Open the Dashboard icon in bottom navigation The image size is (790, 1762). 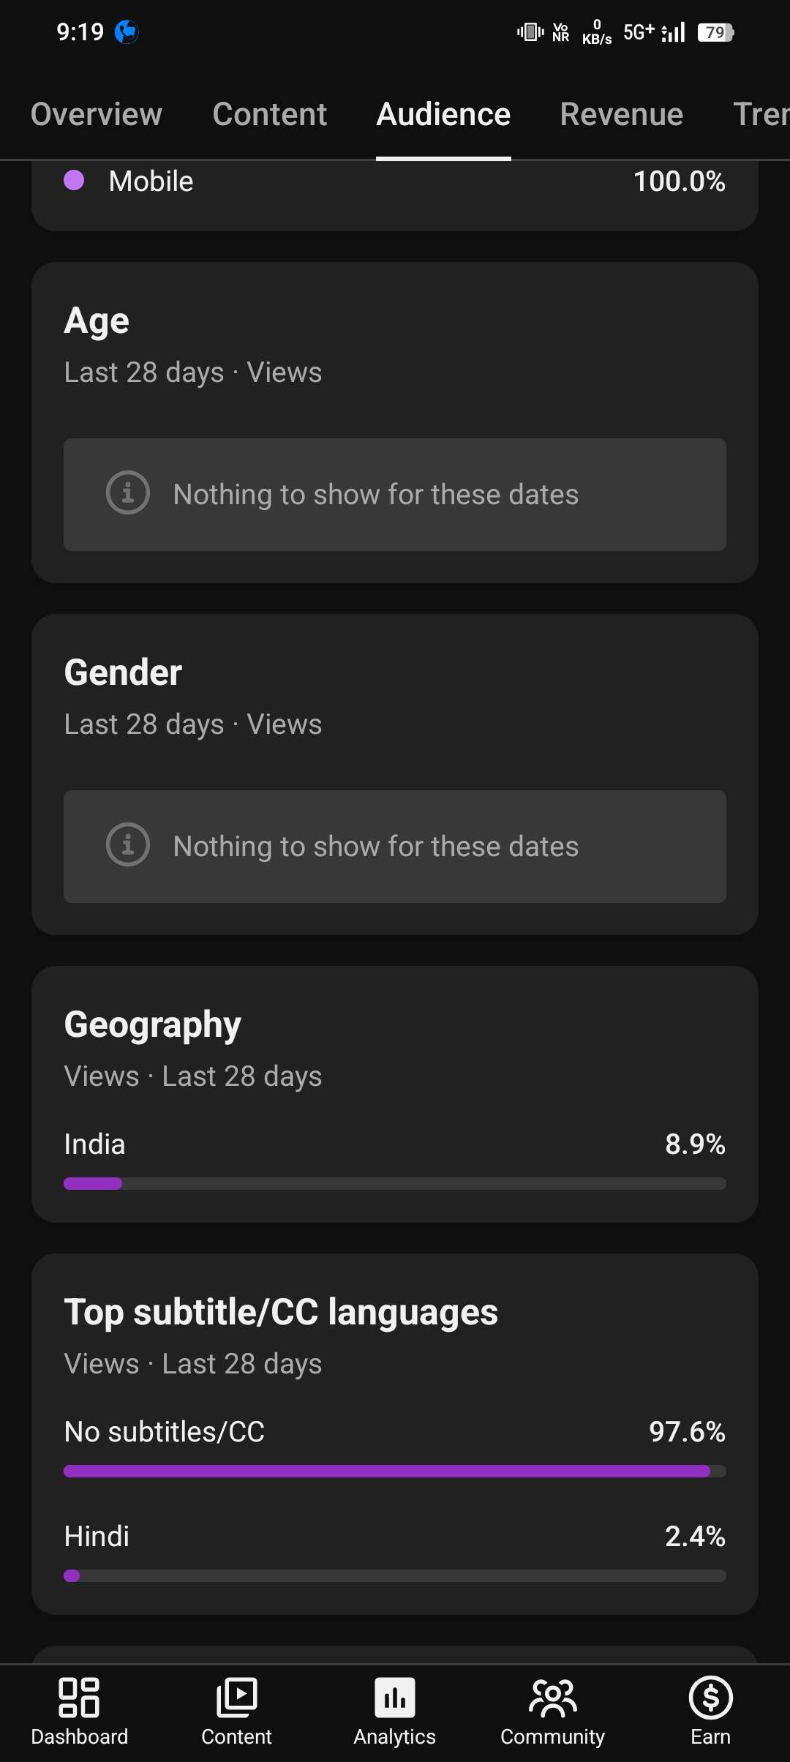[x=79, y=1698]
